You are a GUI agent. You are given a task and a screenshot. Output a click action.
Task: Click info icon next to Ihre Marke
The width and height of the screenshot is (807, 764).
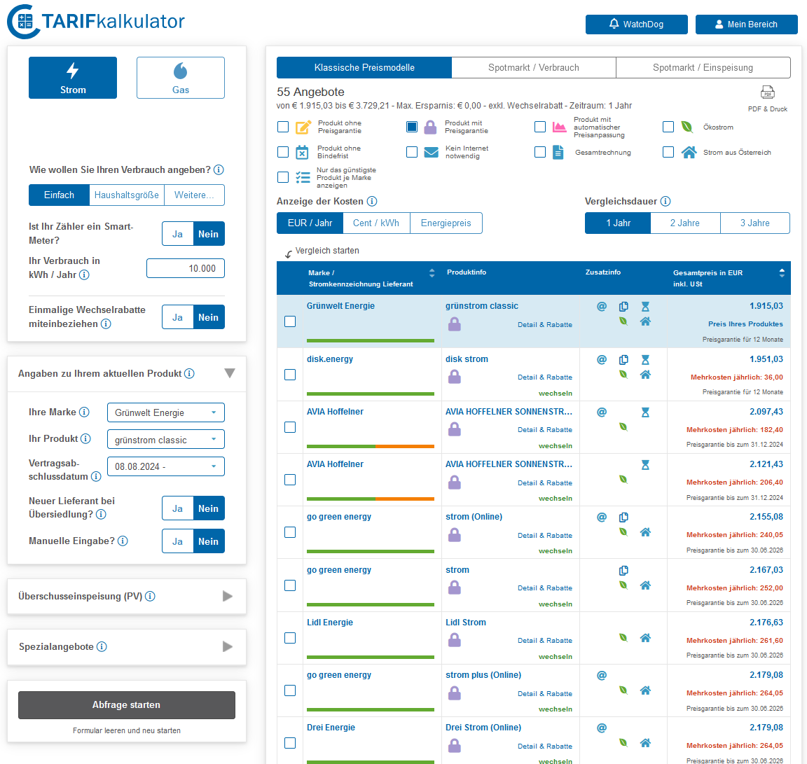pyautogui.click(x=84, y=412)
